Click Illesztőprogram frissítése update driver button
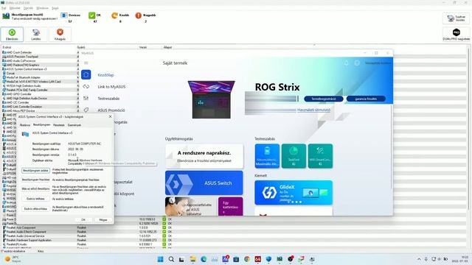 click(35, 180)
